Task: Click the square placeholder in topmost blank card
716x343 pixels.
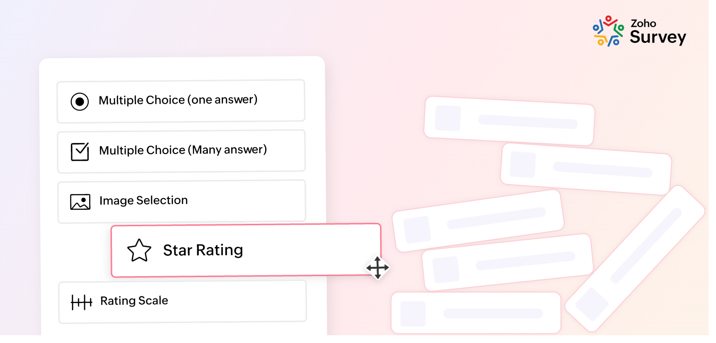Action: pos(447,118)
